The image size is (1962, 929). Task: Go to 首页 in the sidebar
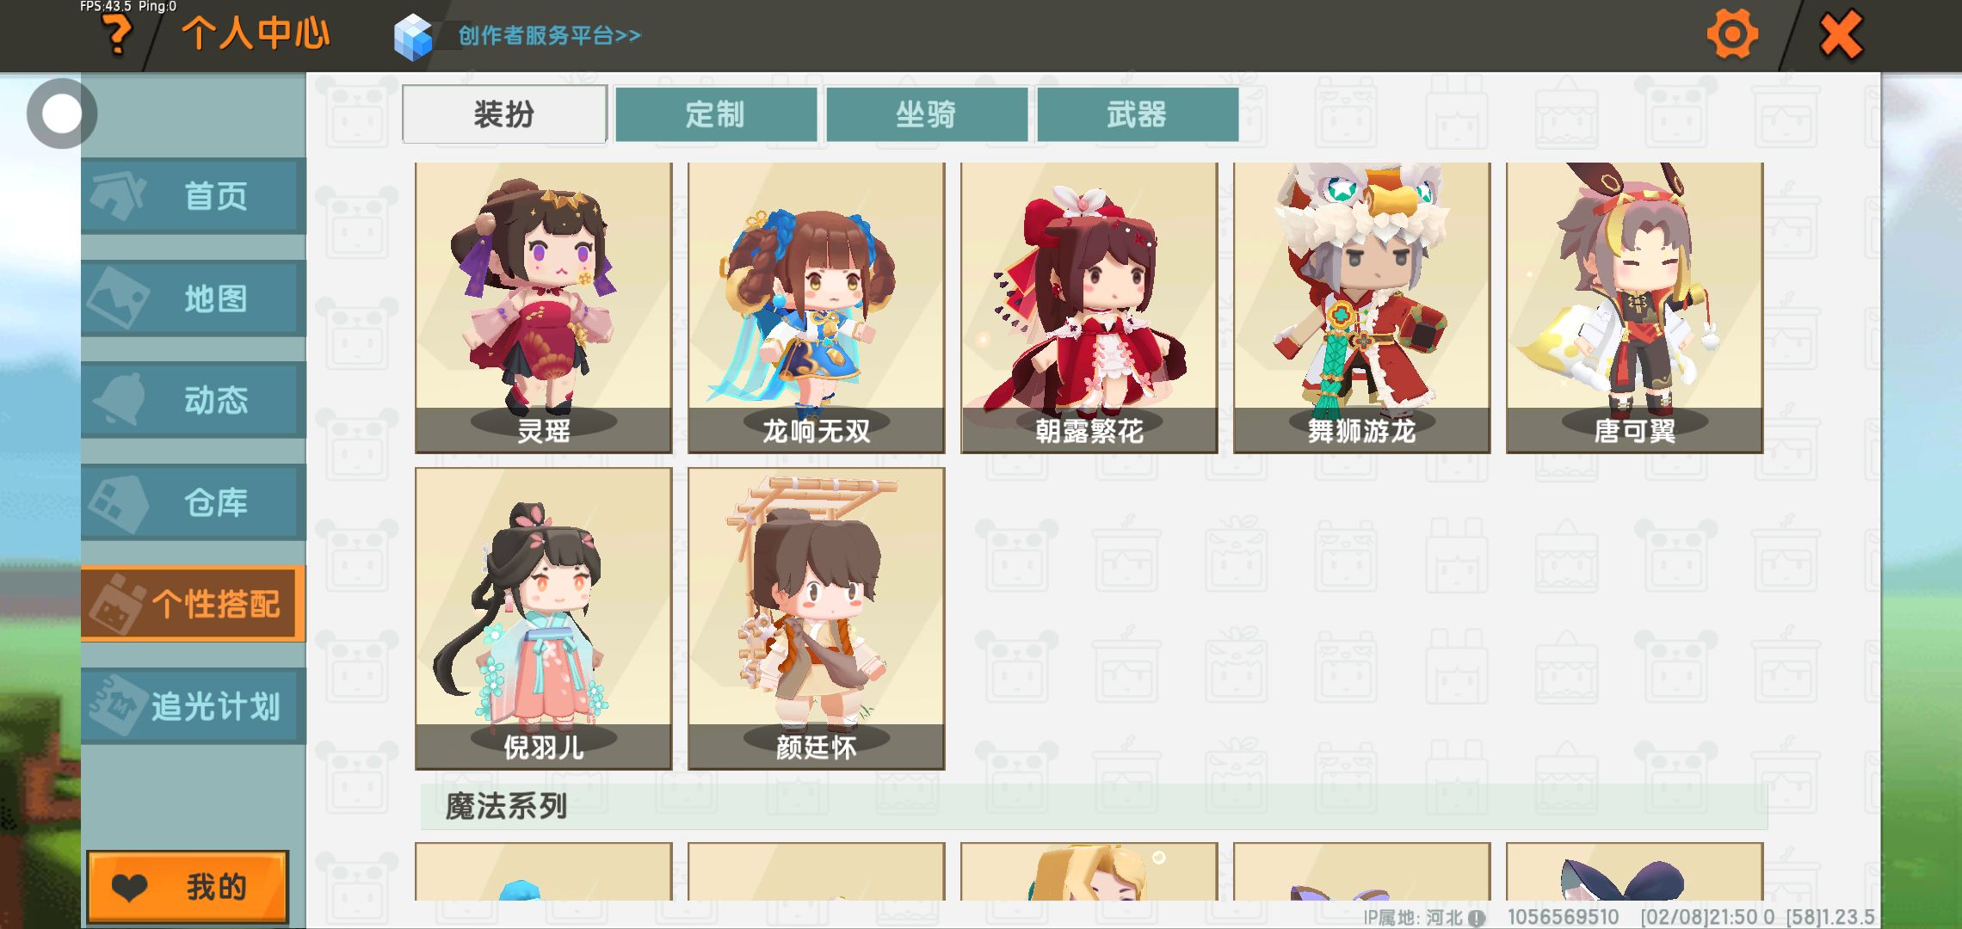[194, 195]
